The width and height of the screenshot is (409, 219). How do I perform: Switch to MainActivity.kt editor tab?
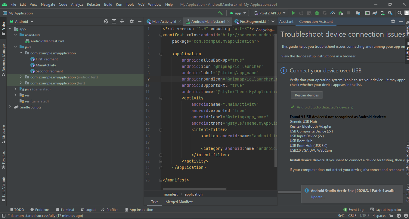(164, 21)
